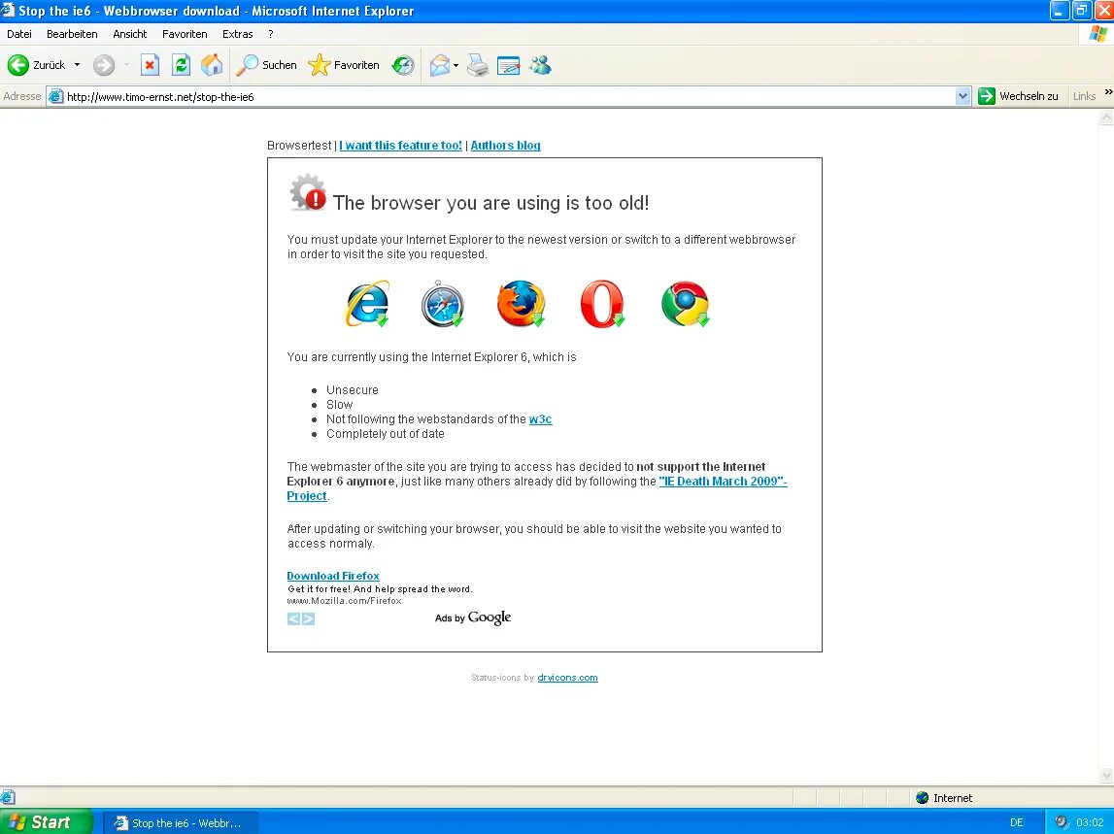Click next ad arrow in Google ads
This screenshot has width=1114, height=834.
308,618
